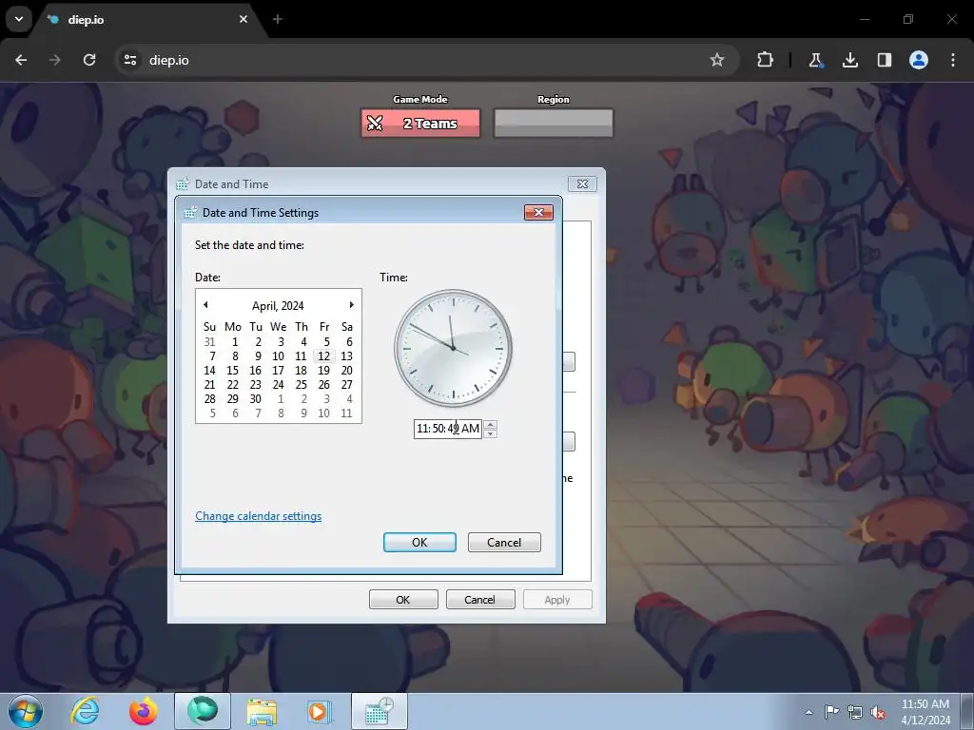
Task: Open the site information icon beside the URL
Action: pos(130,60)
